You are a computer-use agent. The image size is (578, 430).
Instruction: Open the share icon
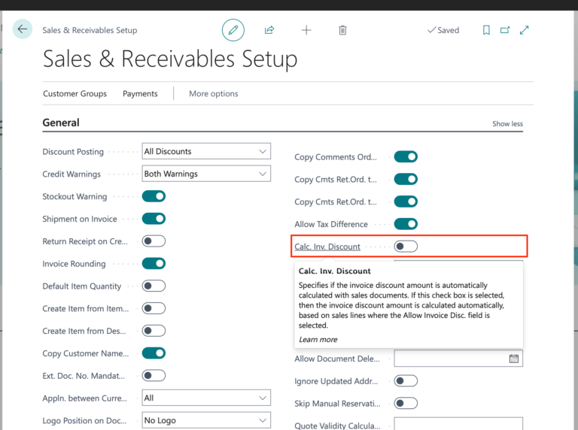269,30
